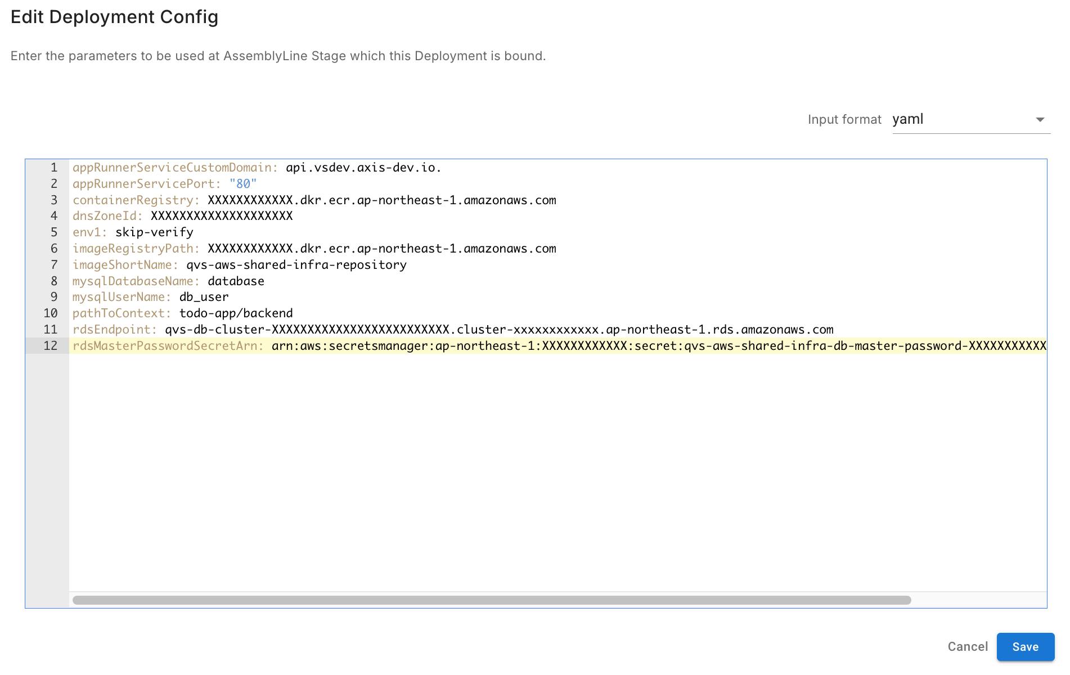The image size is (1070, 675).
Task: Click the rdsEndpoint cluster value
Action: coord(498,330)
